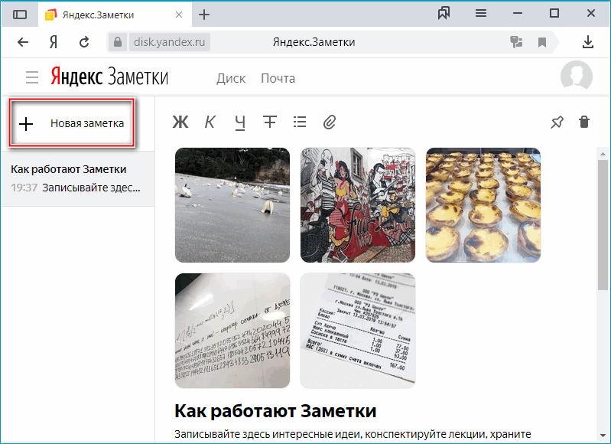Open the Диск link
Image resolution: width=611 pixels, height=444 pixels.
tap(231, 78)
